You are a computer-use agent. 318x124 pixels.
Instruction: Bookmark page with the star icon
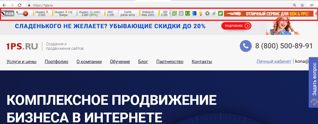(302, 5)
